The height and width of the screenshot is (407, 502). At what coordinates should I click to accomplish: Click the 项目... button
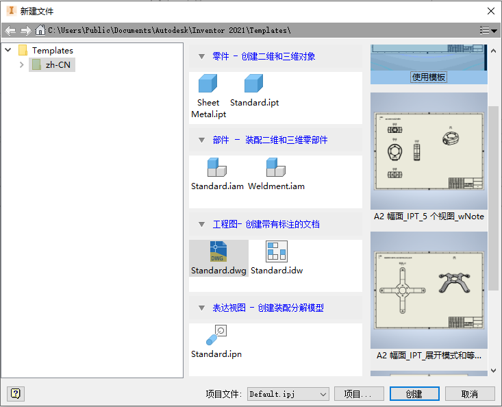(359, 394)
